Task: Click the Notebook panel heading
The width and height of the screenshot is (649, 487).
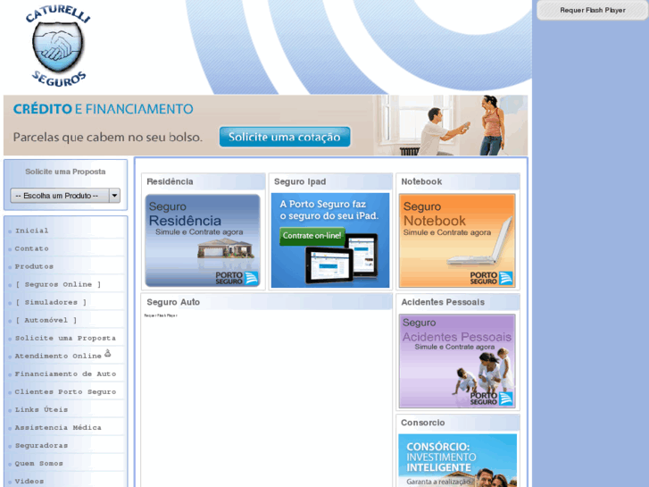Action: click(421, 181)
